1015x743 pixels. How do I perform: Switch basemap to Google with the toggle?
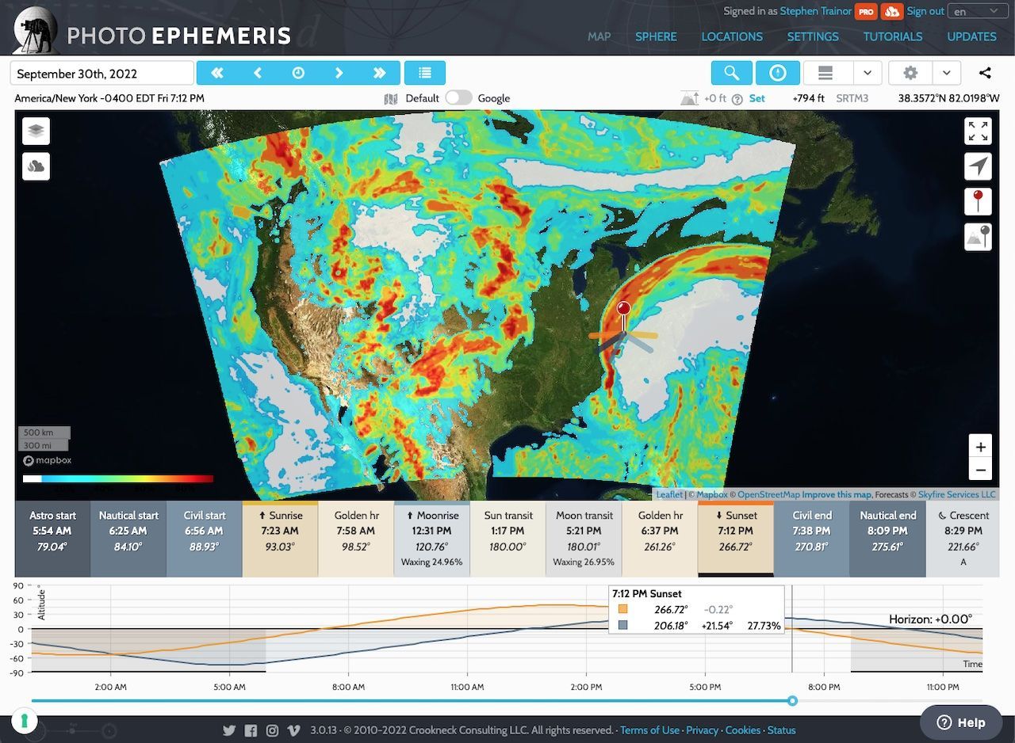point(458,97)
